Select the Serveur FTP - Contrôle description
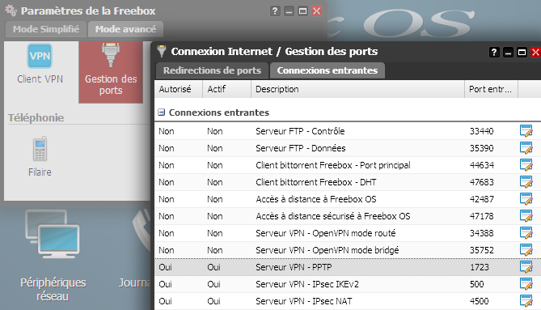 (x=300, y=131)
